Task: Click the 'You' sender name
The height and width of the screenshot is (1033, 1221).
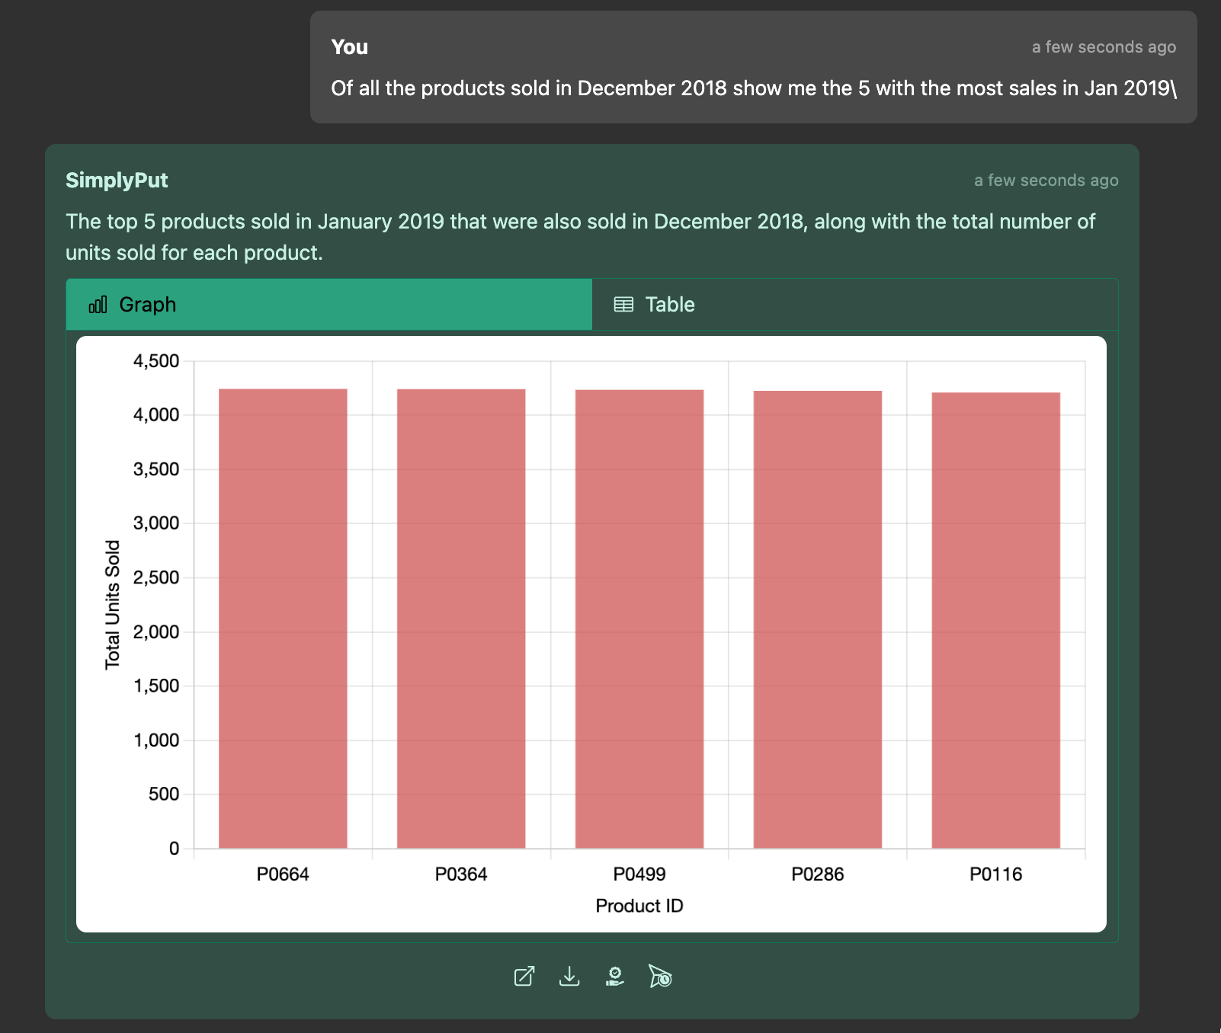Action: pyautogui.click(x=350, y=47)
